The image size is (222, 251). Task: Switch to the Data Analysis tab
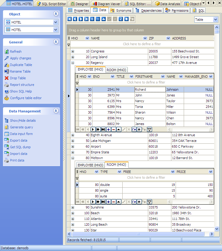(168, 4)
